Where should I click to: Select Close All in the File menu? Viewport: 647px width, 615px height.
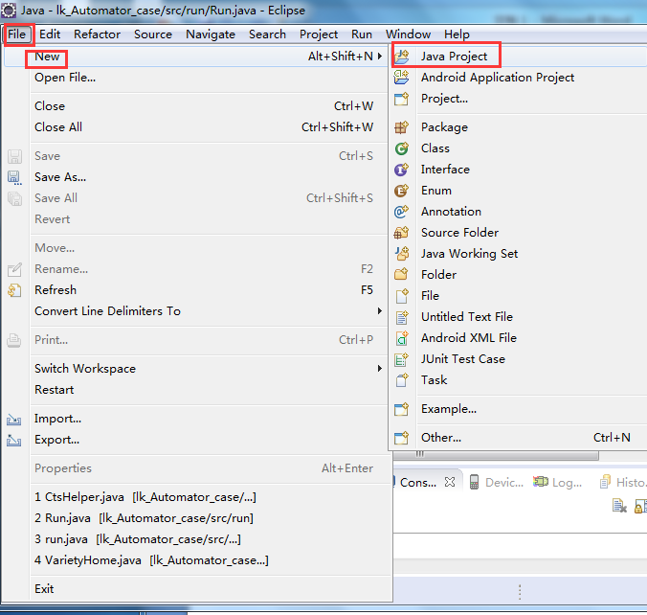196,127
